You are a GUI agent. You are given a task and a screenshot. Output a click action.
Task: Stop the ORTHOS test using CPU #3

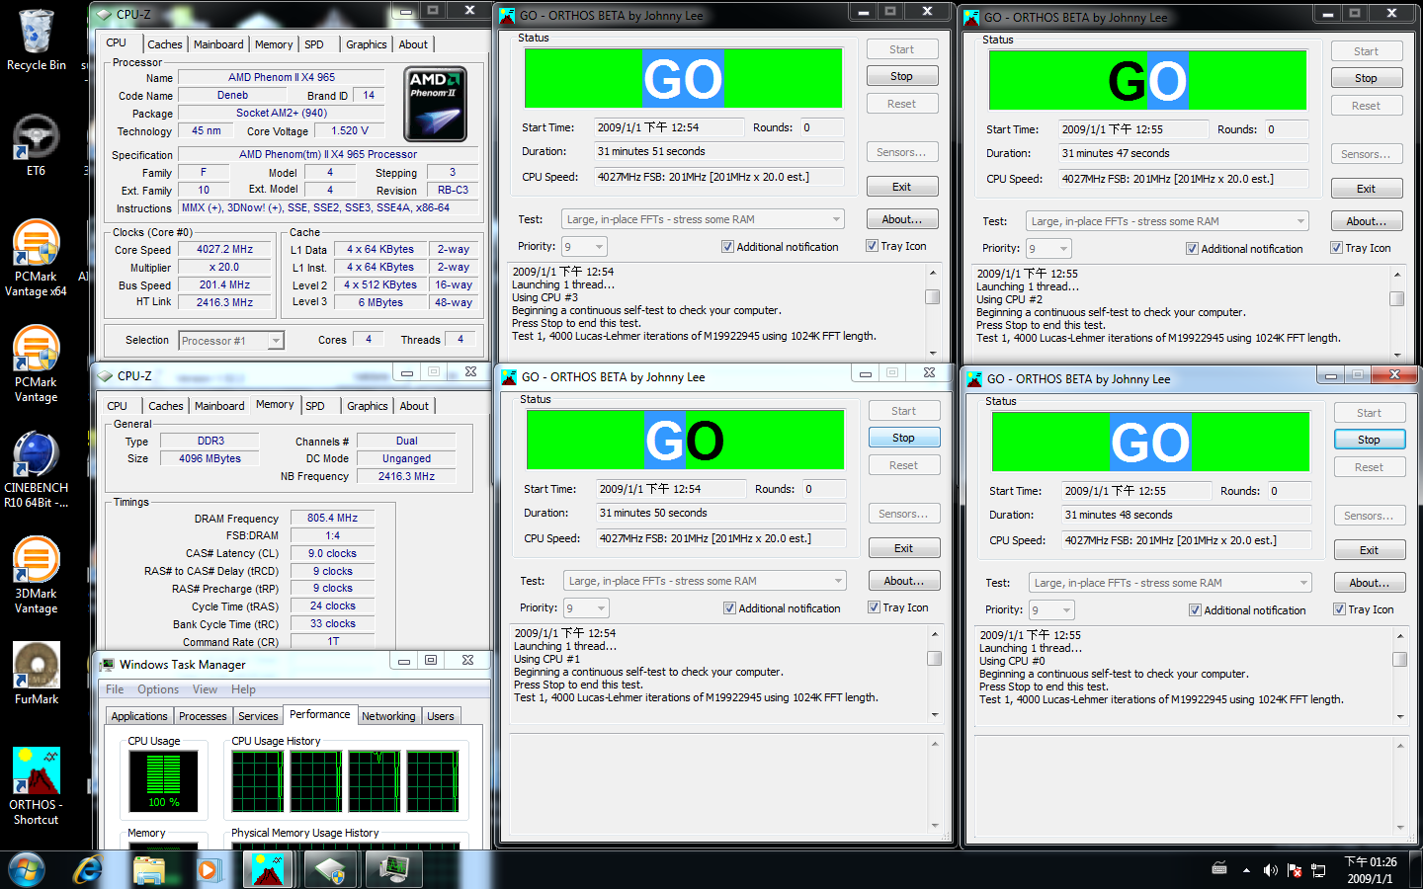[x=901, y=76]
